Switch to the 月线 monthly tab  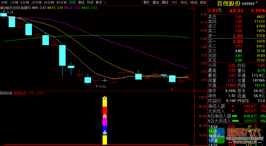[90, 2]
